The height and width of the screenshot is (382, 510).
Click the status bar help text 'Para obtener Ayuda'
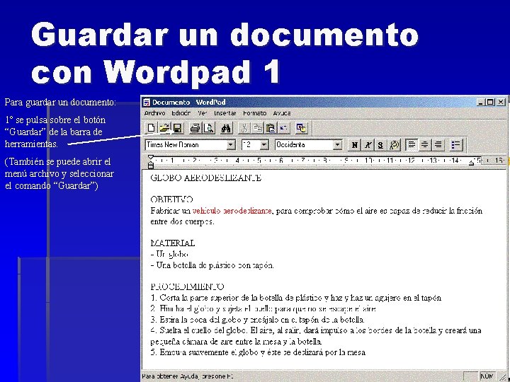click(188, 376)
